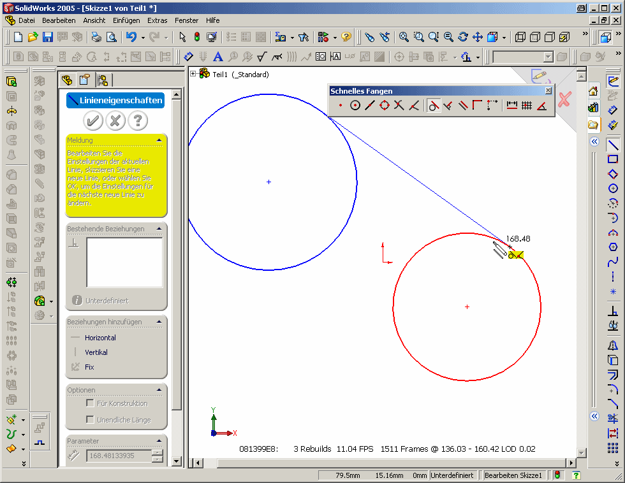The image size is (625, 483).
Task: Select the Rebuild traffic light icon
Action: click(x=197, y=38)
